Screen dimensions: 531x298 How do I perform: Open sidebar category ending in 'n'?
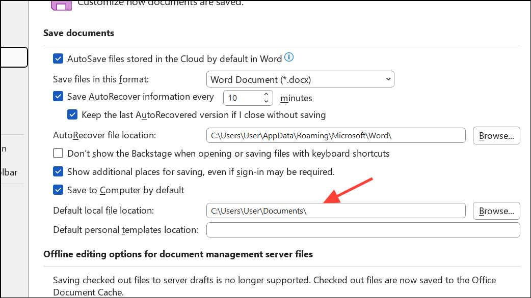(5, 148)
